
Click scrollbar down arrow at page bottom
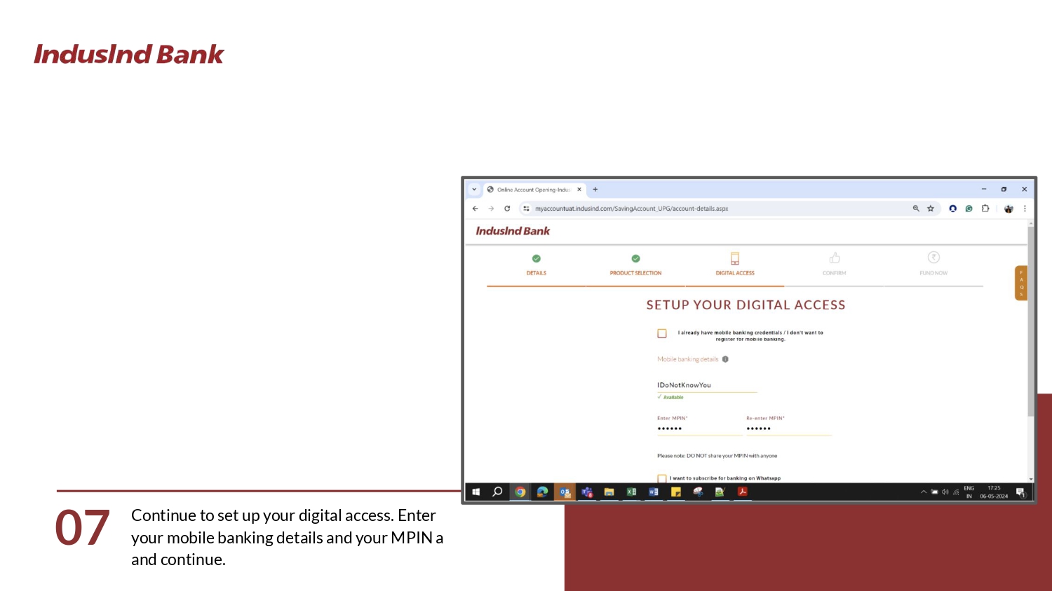1031,479
